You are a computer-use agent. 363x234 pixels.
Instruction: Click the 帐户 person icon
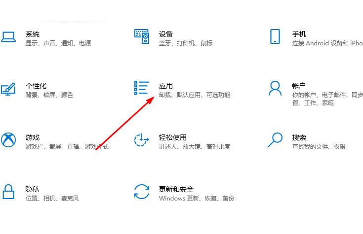click(275, 89)
